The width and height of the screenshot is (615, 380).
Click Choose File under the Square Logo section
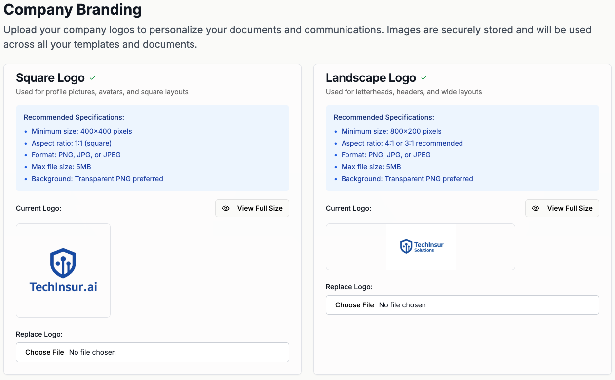(44, 352)
